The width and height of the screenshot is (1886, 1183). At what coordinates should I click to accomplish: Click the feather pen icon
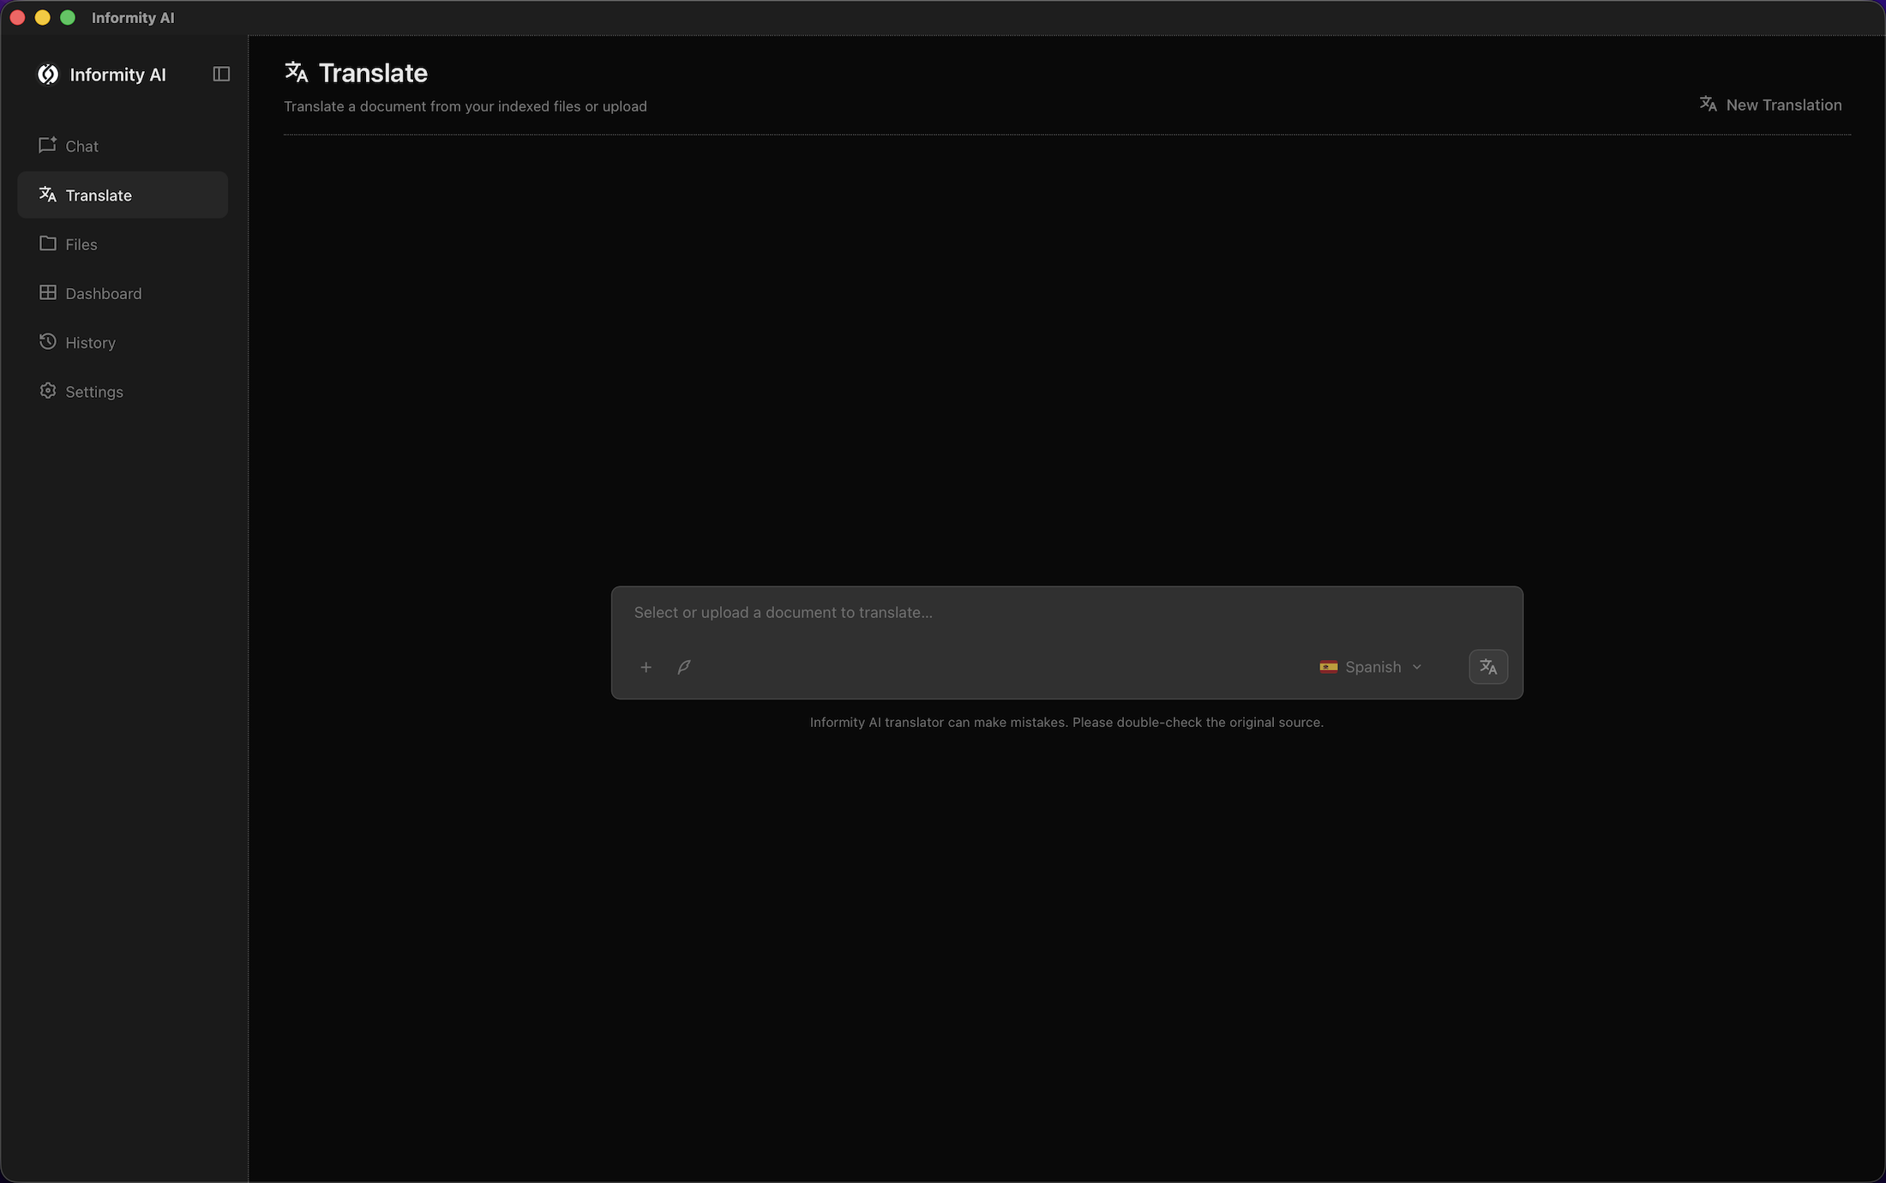point(684,667)
